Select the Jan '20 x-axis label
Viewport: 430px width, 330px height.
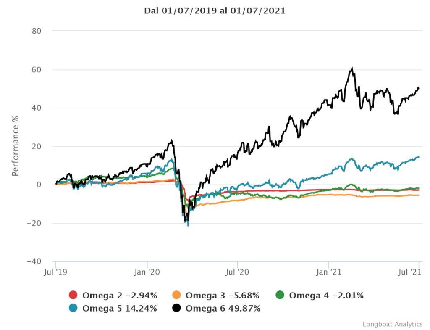click(x=147, y=272)
